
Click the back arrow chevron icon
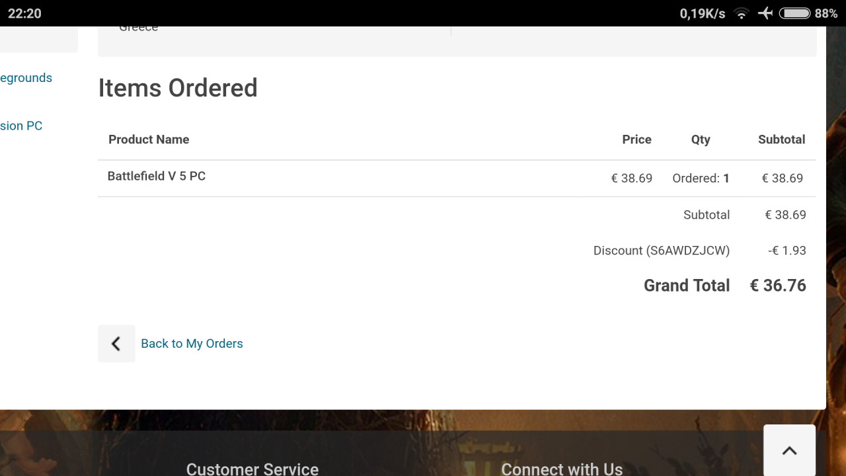coord(116,343)
